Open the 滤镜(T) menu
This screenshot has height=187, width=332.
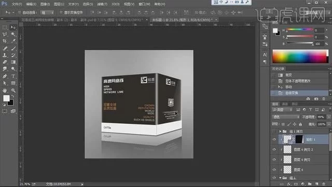tap(102, 4)
